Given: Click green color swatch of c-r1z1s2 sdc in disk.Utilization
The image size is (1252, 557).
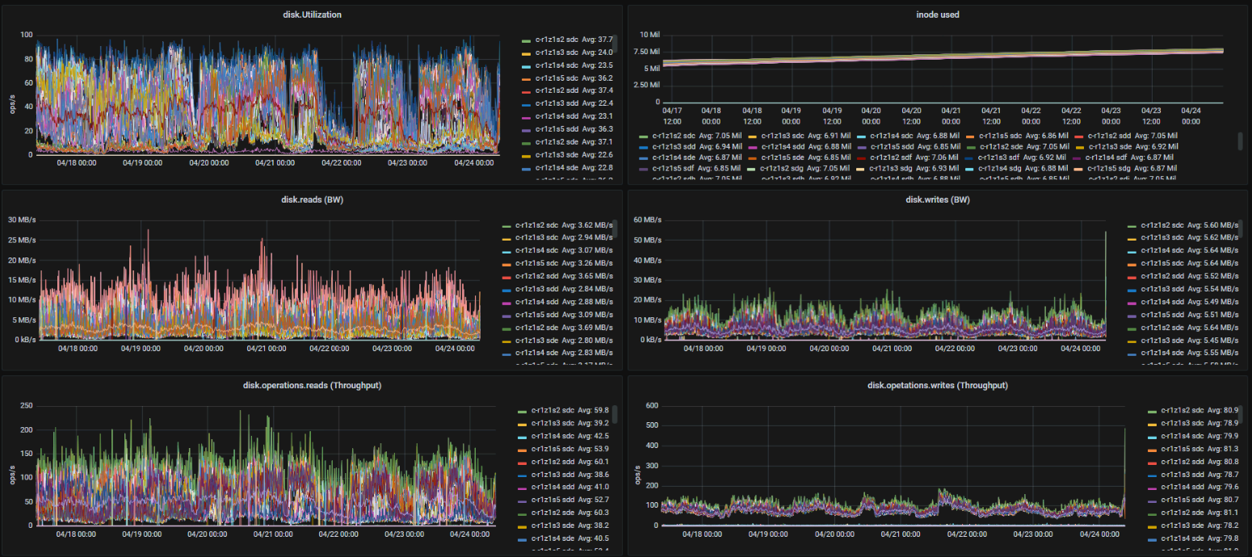Looking at the screenshot, I should [527, 40].
